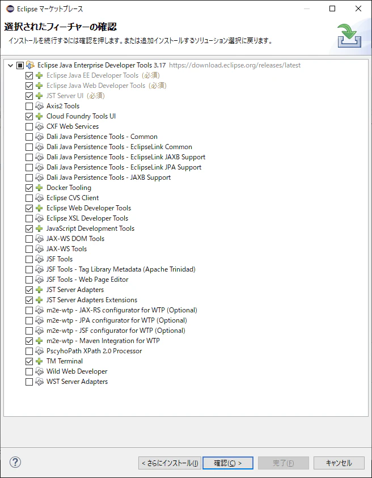Go back with the さらにインストール button
Screen dimensions: 372x478
pos(170,463)
